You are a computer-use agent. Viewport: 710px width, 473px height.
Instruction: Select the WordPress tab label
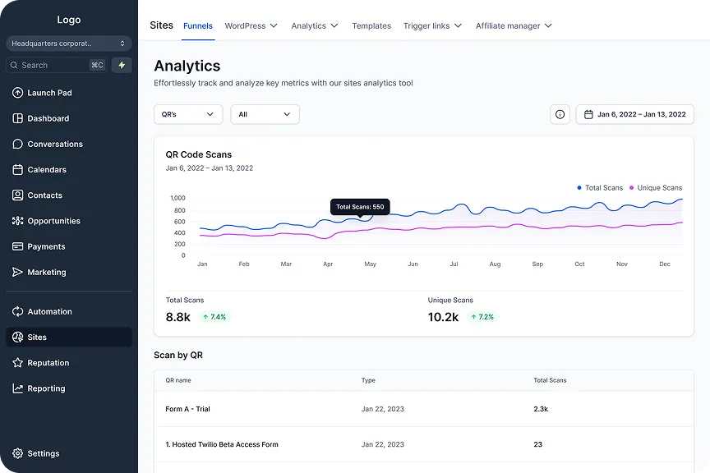point(245,25)
